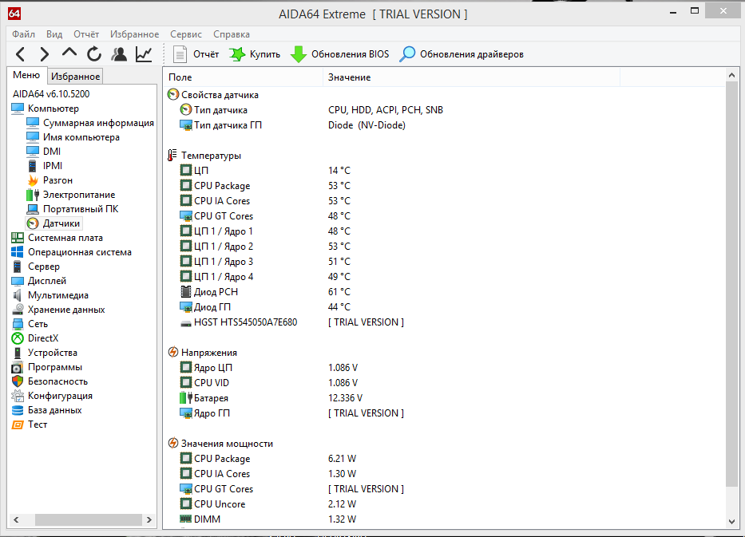Click the Значение column header
Screen dimensions: 745x537
(x=349, y=77)
